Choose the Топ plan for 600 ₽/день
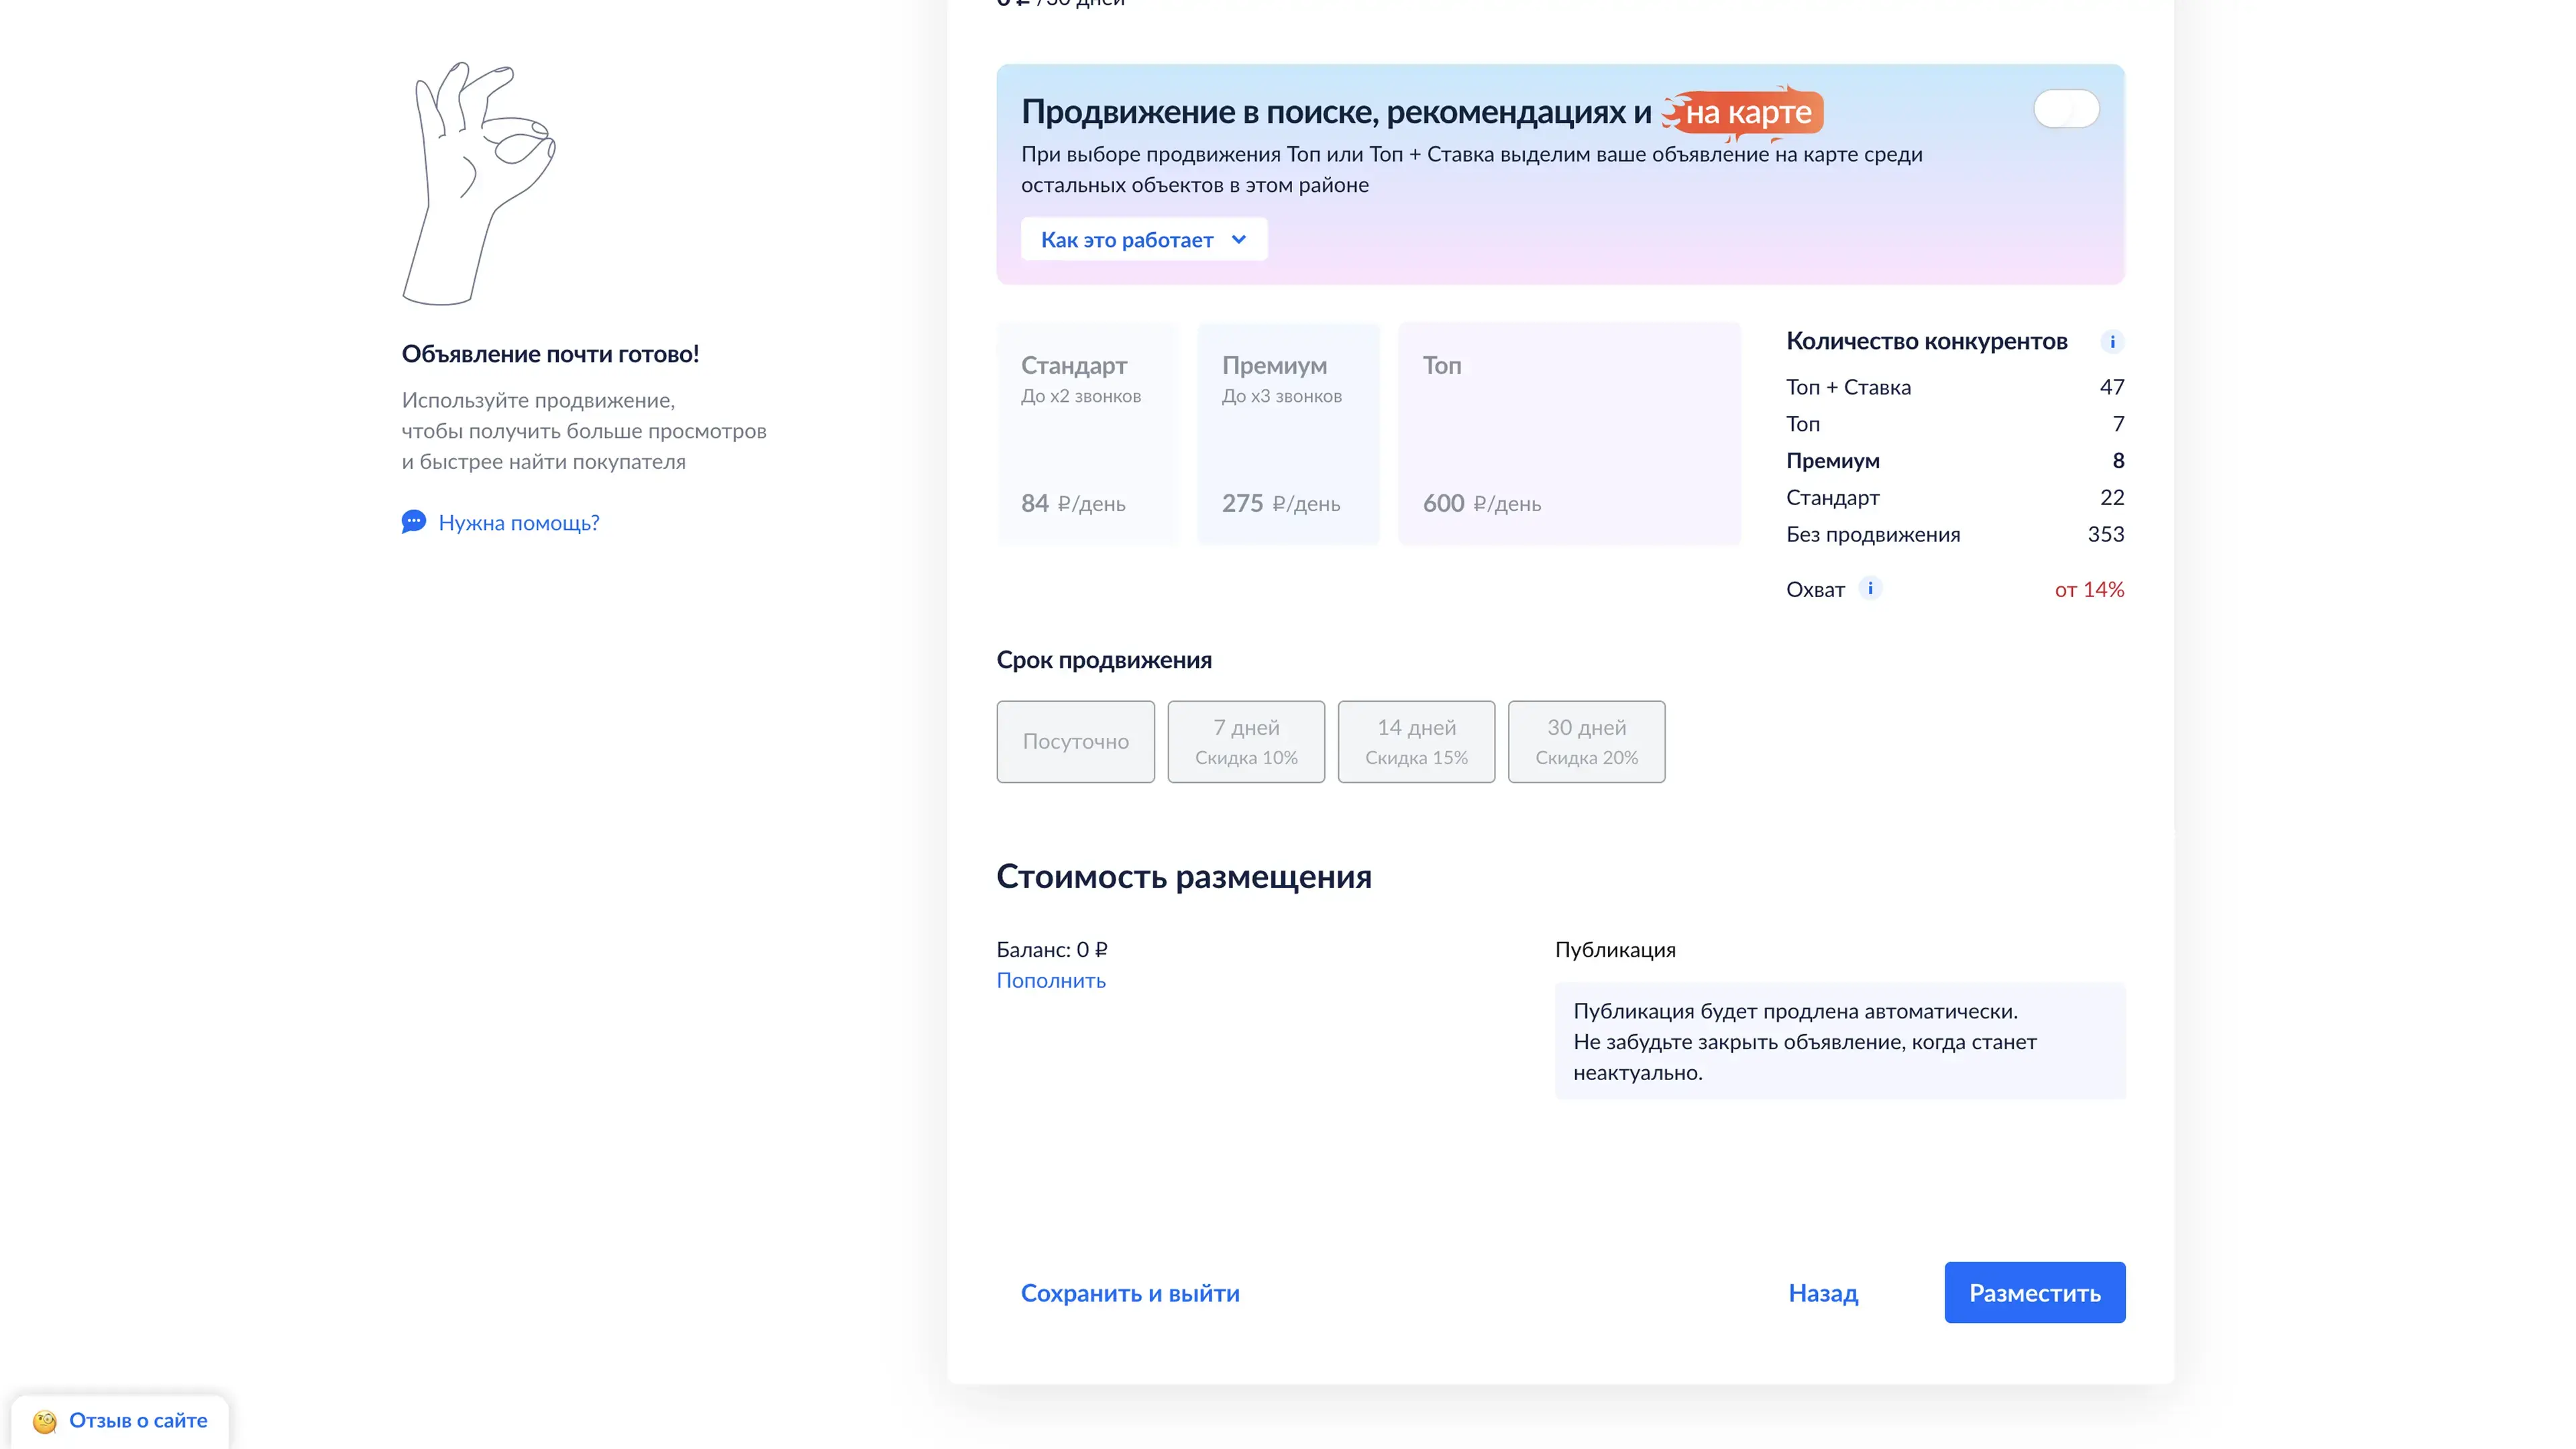This screenshot has height=1449, width=2576. point(1568,433)
